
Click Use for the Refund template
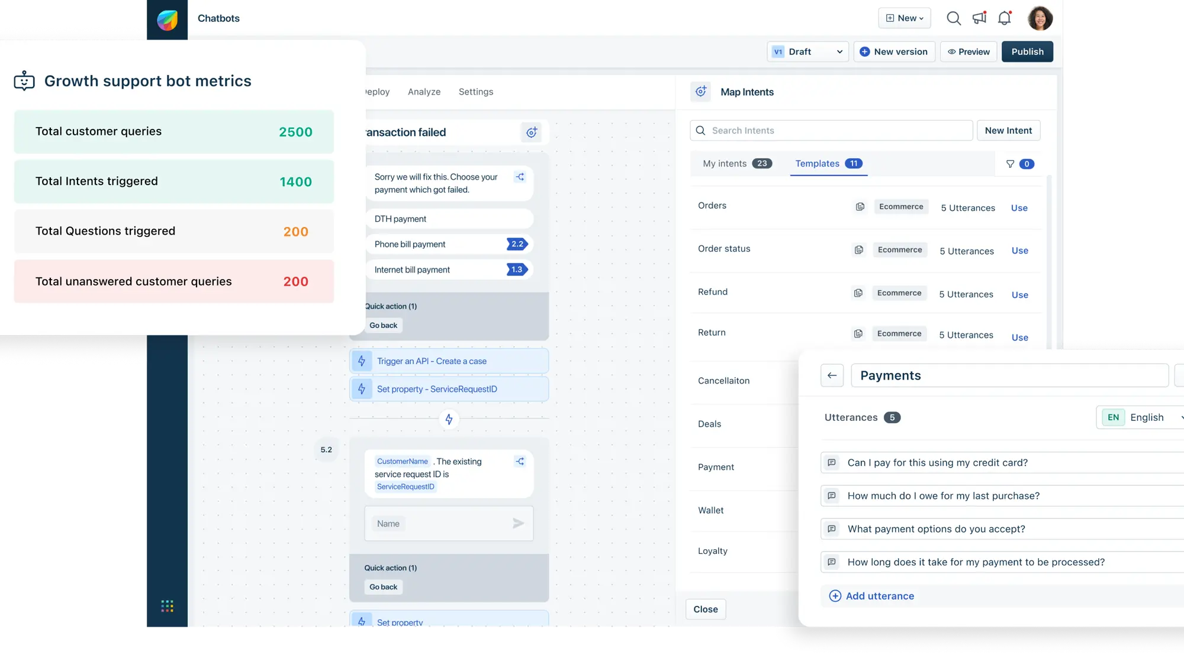pyautogui.click(x=1019, y=295)
